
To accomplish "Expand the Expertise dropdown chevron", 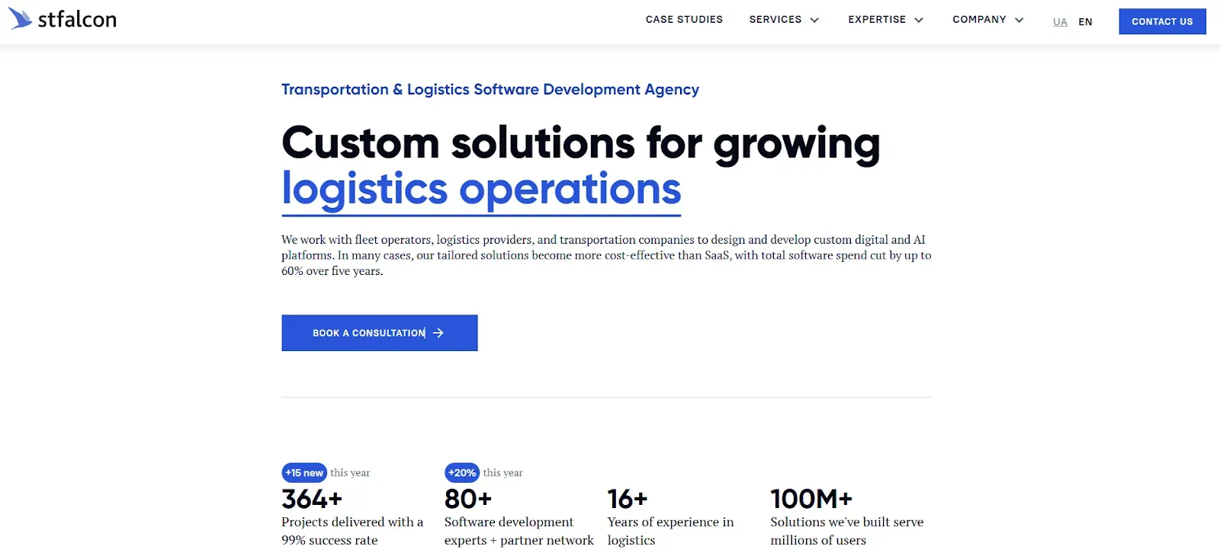I will tap(919, 21).
